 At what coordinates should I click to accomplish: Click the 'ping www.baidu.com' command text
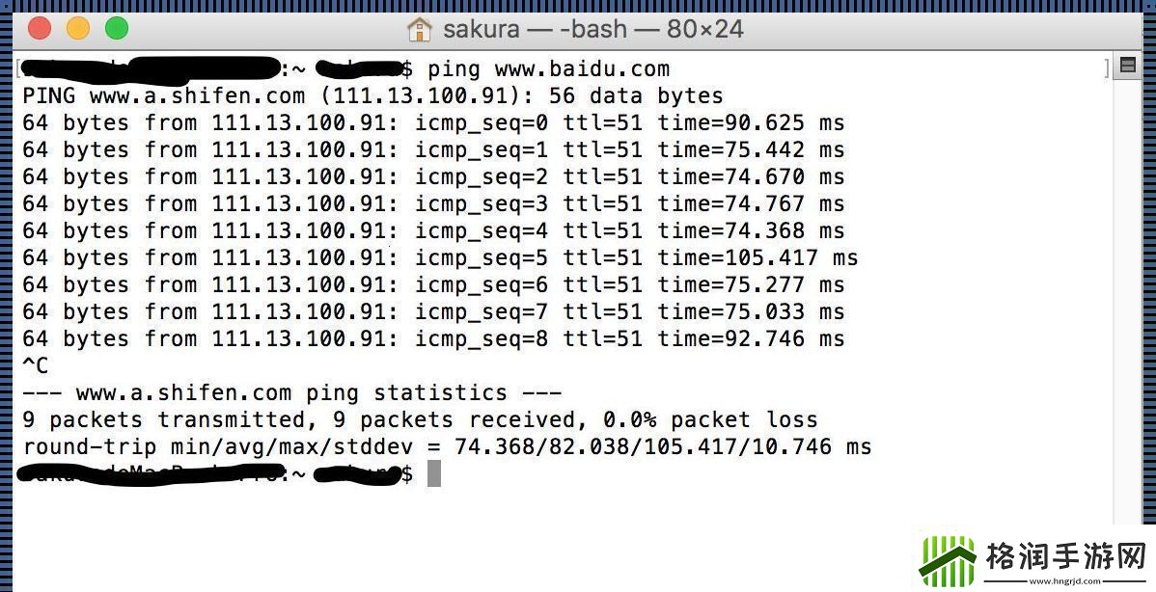point(548,68)
